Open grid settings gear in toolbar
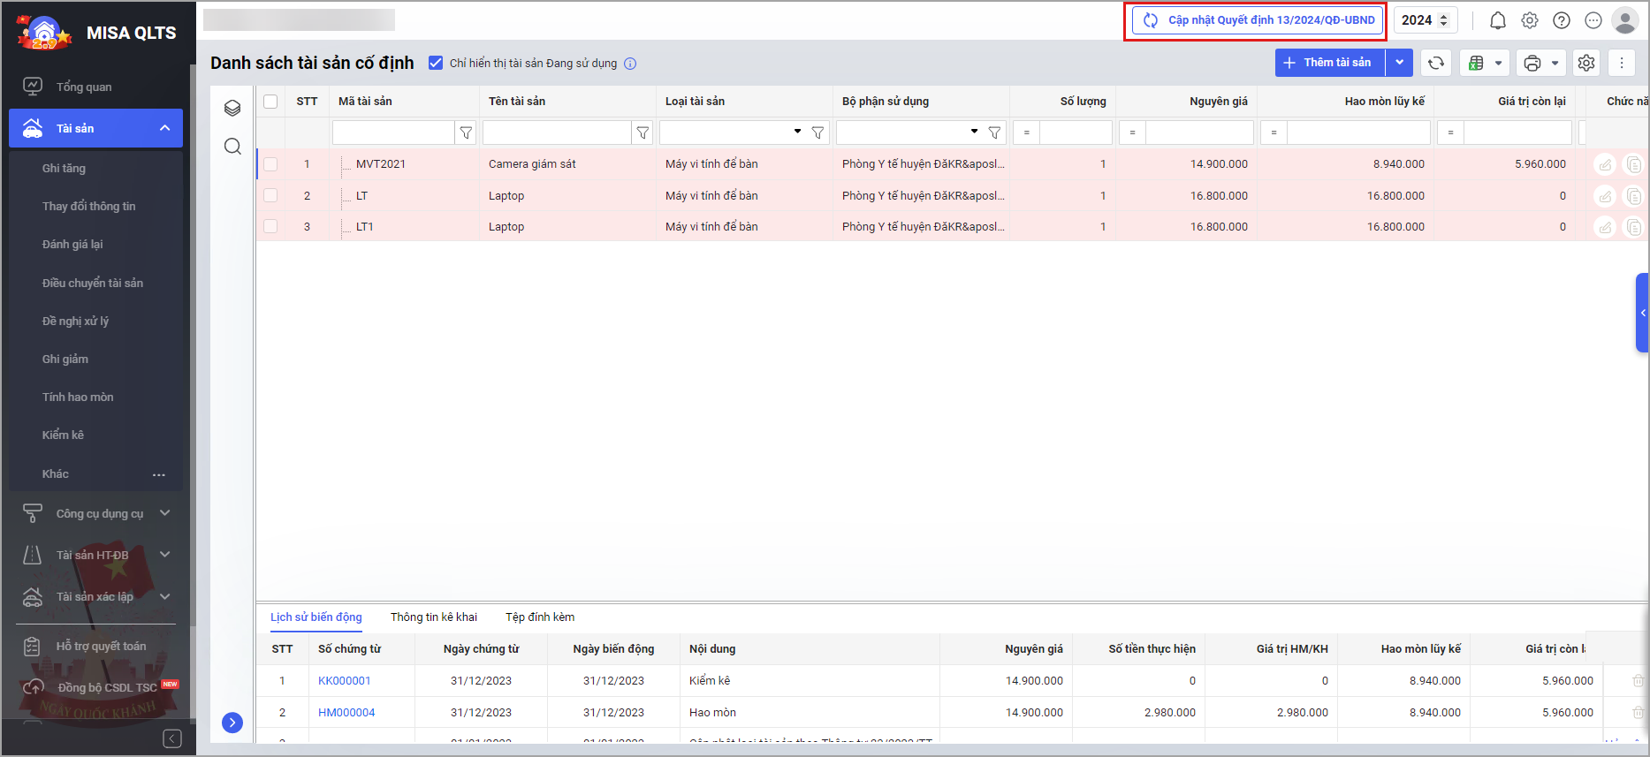1650x757 pixels. pyautogui.click(x=1586, y=63)
